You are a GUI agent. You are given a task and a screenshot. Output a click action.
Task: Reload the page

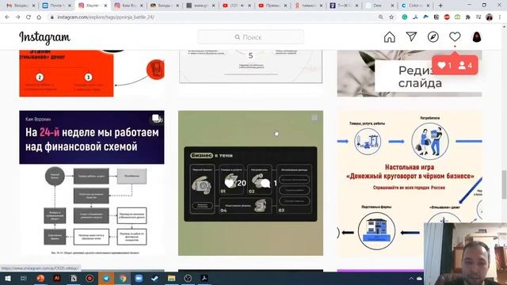[x=29, y=17]
